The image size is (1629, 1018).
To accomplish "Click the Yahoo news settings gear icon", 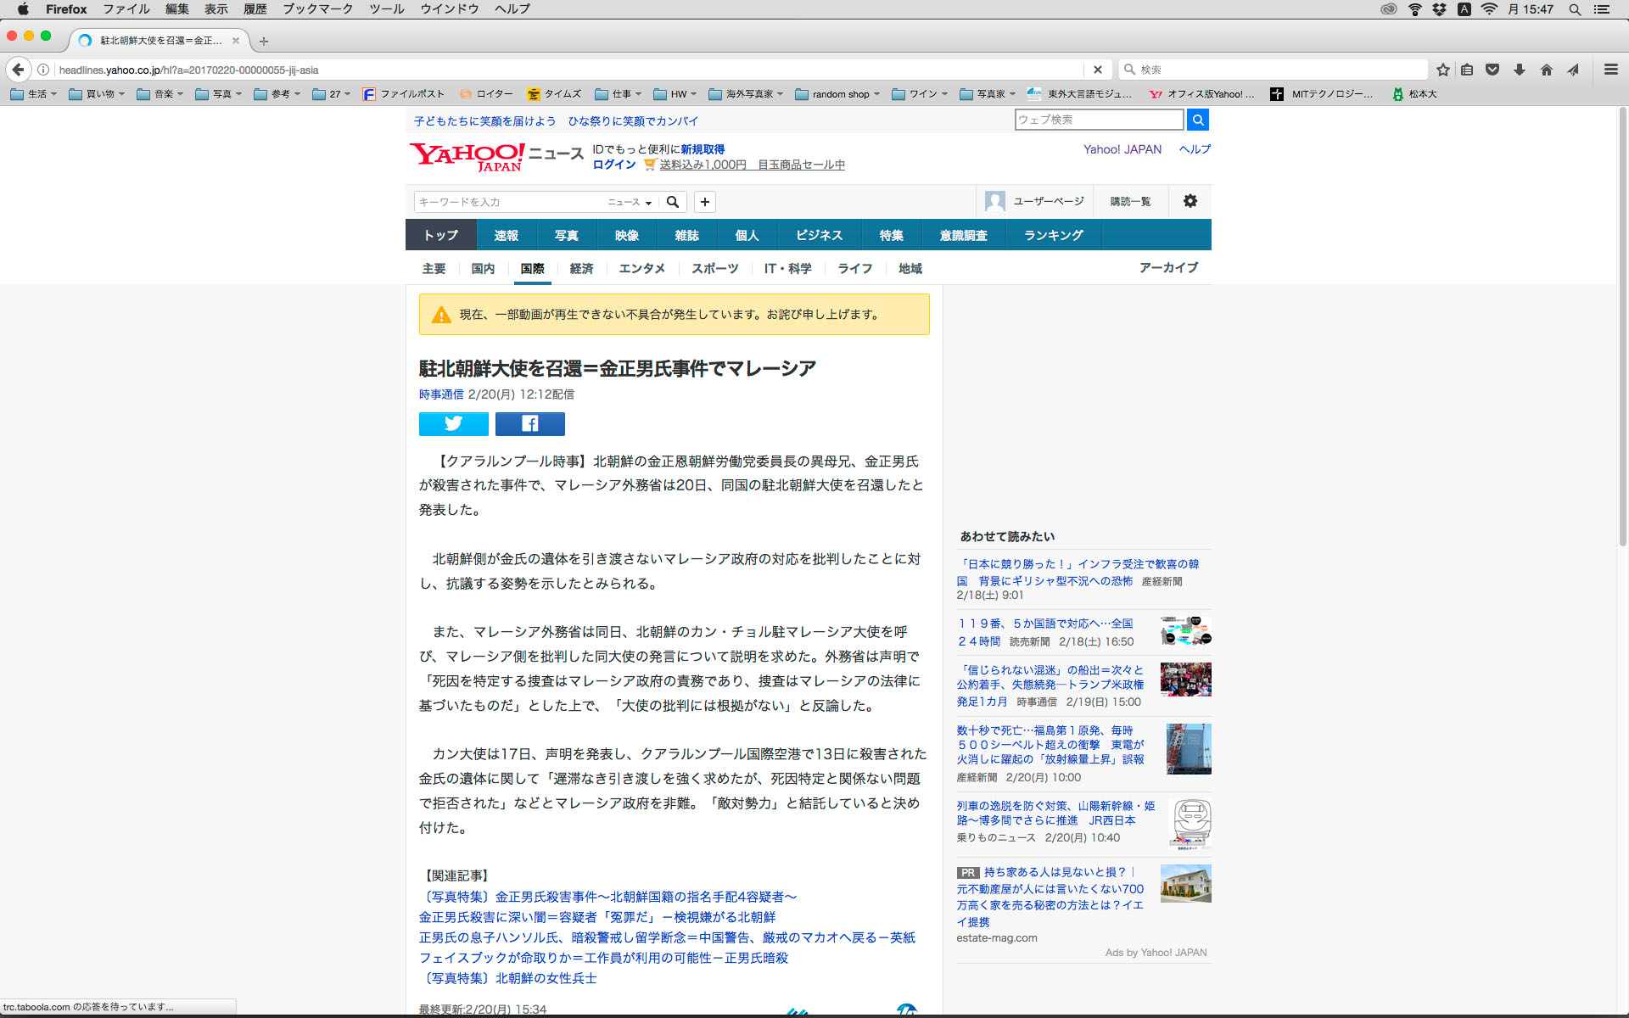I will pos(1190,201).
